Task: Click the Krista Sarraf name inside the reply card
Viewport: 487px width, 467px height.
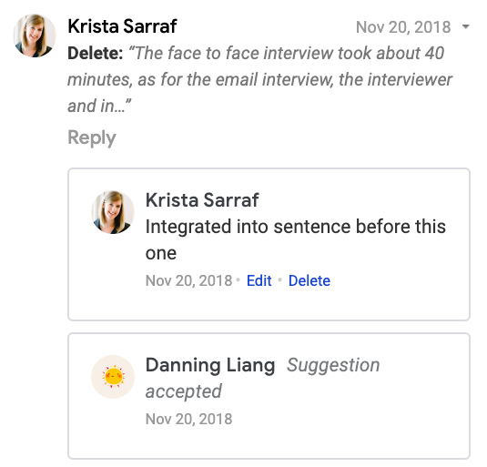Action: (x=202, y=199)
